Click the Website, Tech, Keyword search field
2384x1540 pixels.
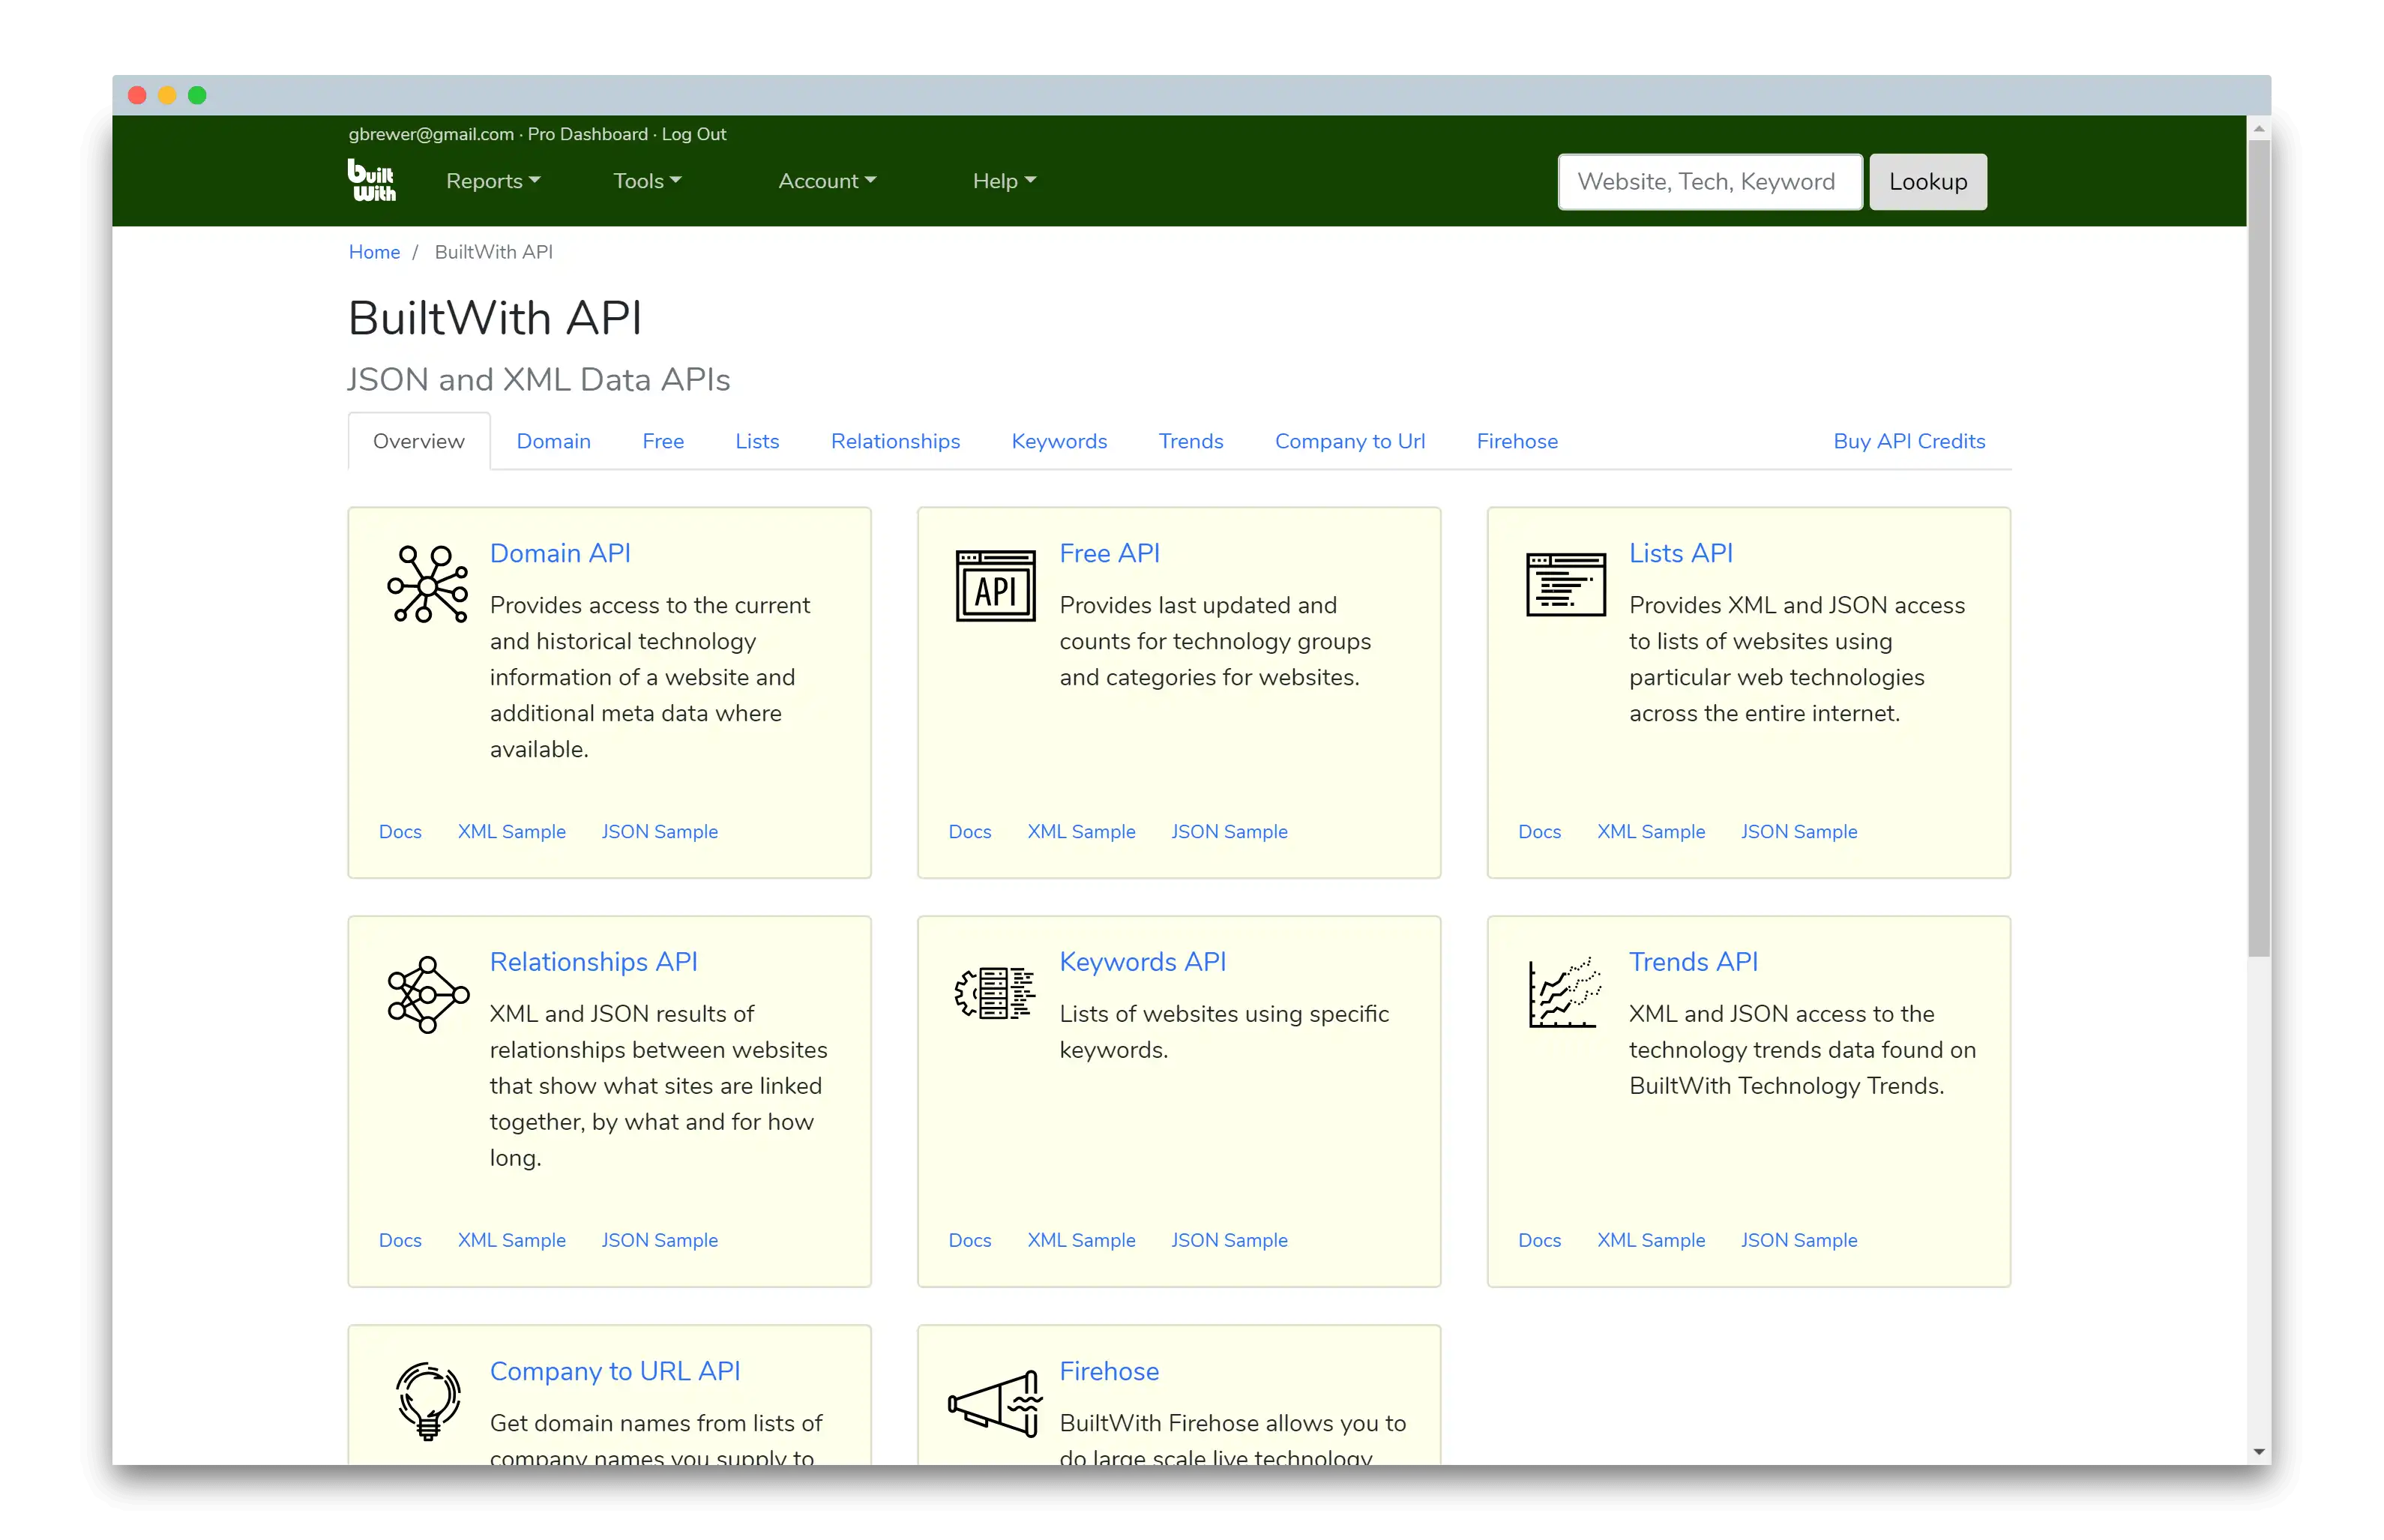(x=1709, y=182)
